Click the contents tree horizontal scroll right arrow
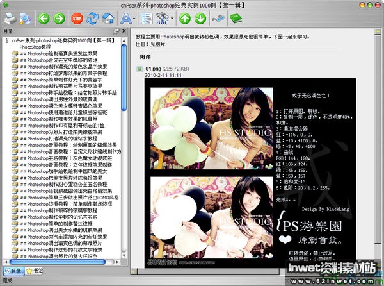Screen dimensions: 384x286 [x=117, y=262]
